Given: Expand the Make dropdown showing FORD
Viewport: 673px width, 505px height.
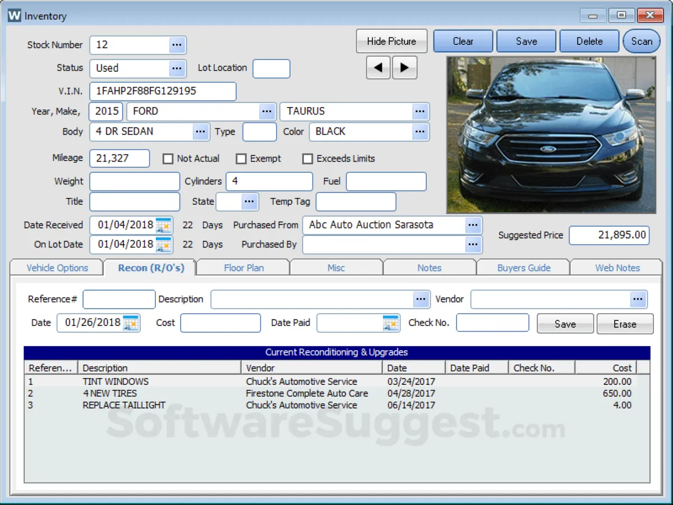Looking at the screenshot, I should [268, 111].
